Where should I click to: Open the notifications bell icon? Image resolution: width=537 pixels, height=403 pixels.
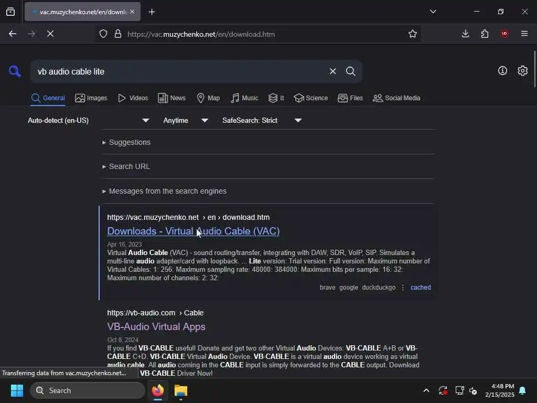523,390
